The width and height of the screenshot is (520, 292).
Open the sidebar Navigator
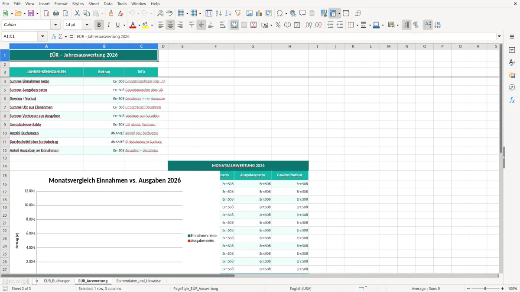pos(512,87)
